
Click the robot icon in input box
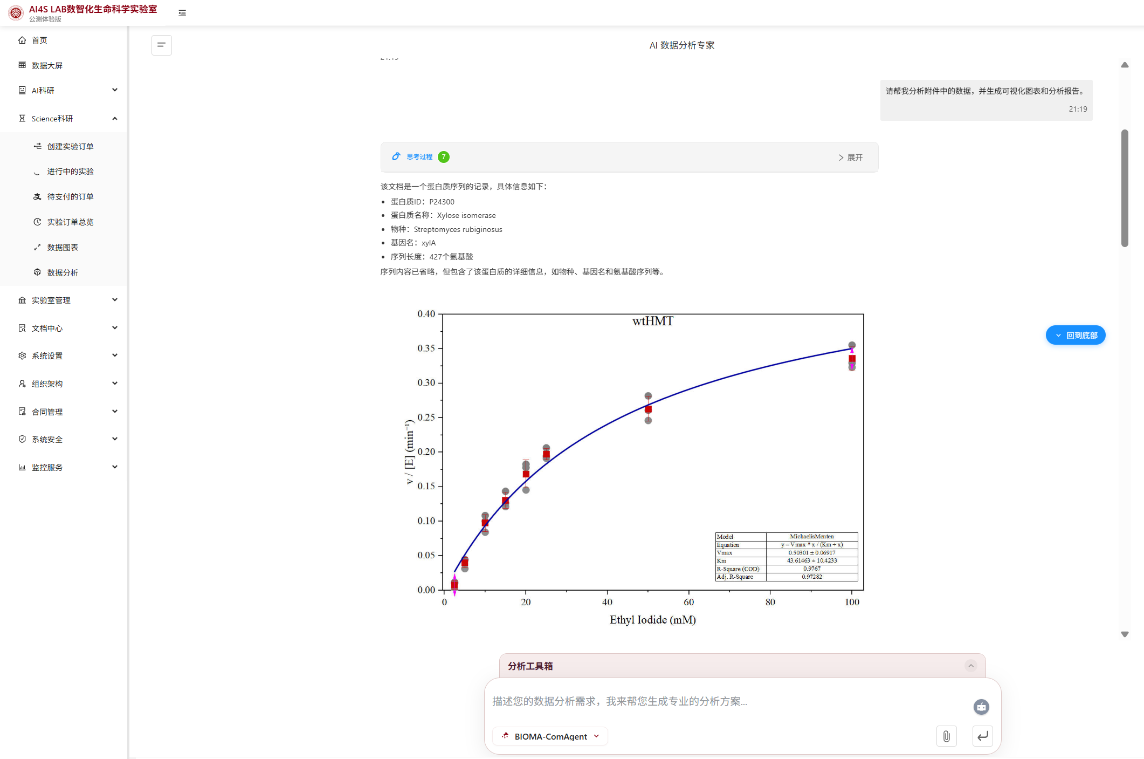981,707
